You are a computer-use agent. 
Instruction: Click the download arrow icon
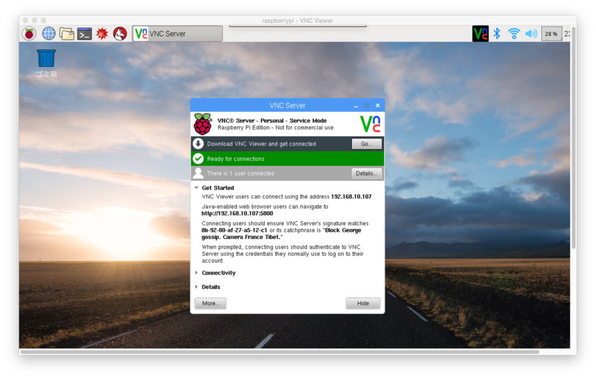pos(198,144)
